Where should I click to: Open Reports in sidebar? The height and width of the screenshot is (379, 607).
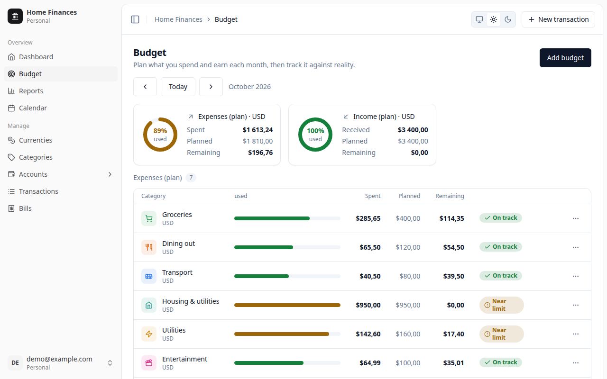point(61,91)
